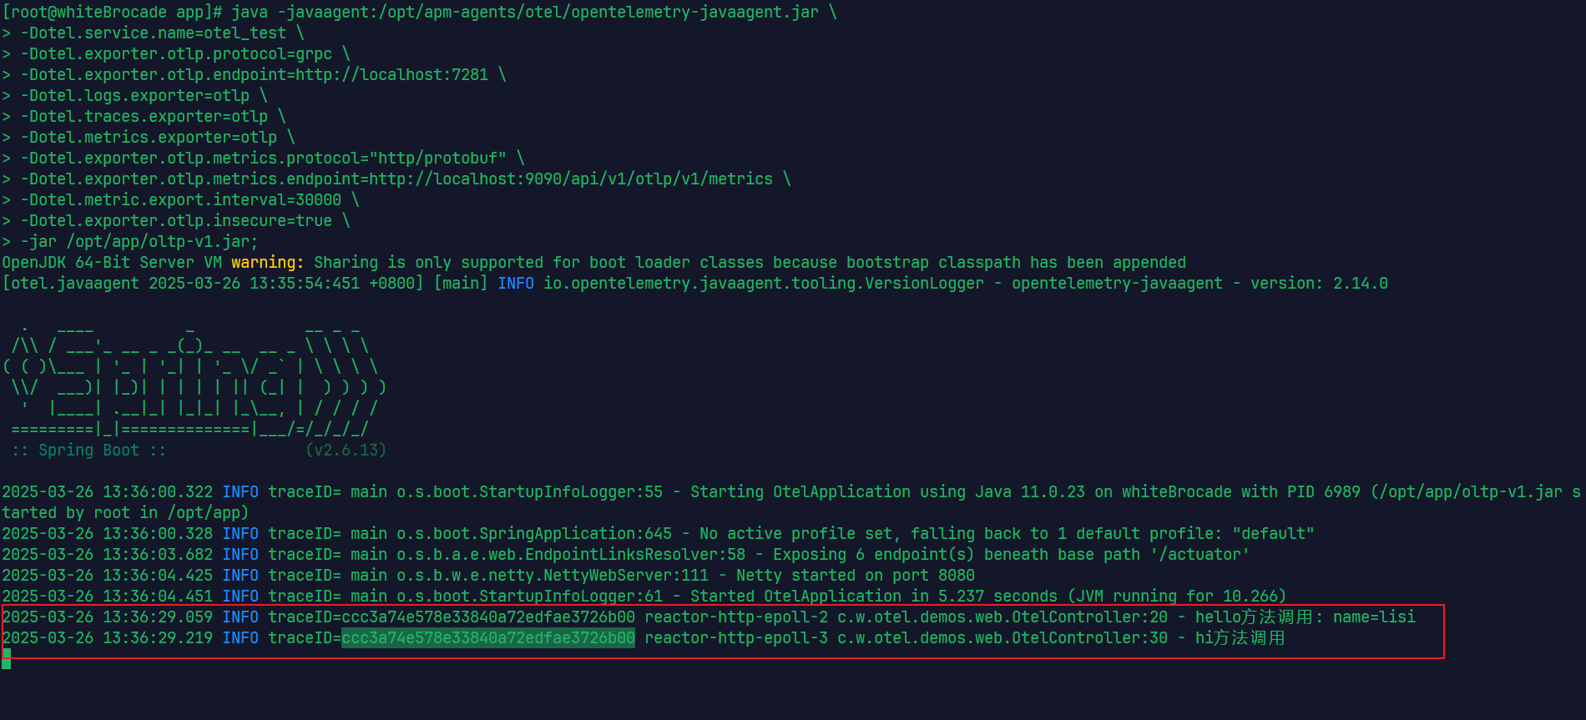Image resolution: width=1586 pixels, height=720 pixels.
Task: Click the io.opentelemetry.javaagent.tooling.VersionLogger text
Action: pos(764,284)
